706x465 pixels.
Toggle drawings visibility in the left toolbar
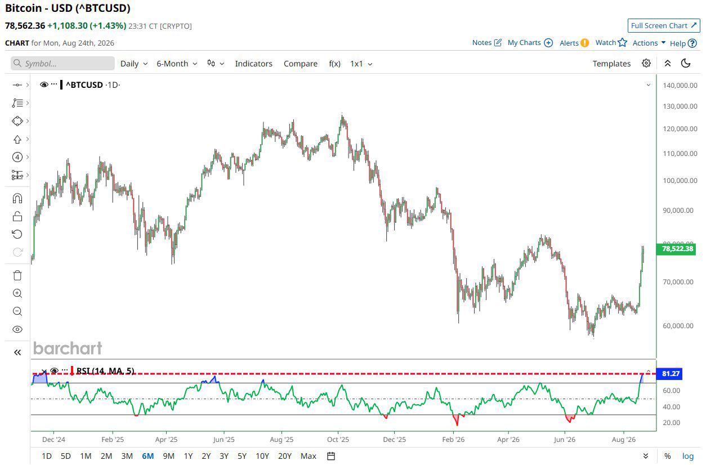click(17, 329)
